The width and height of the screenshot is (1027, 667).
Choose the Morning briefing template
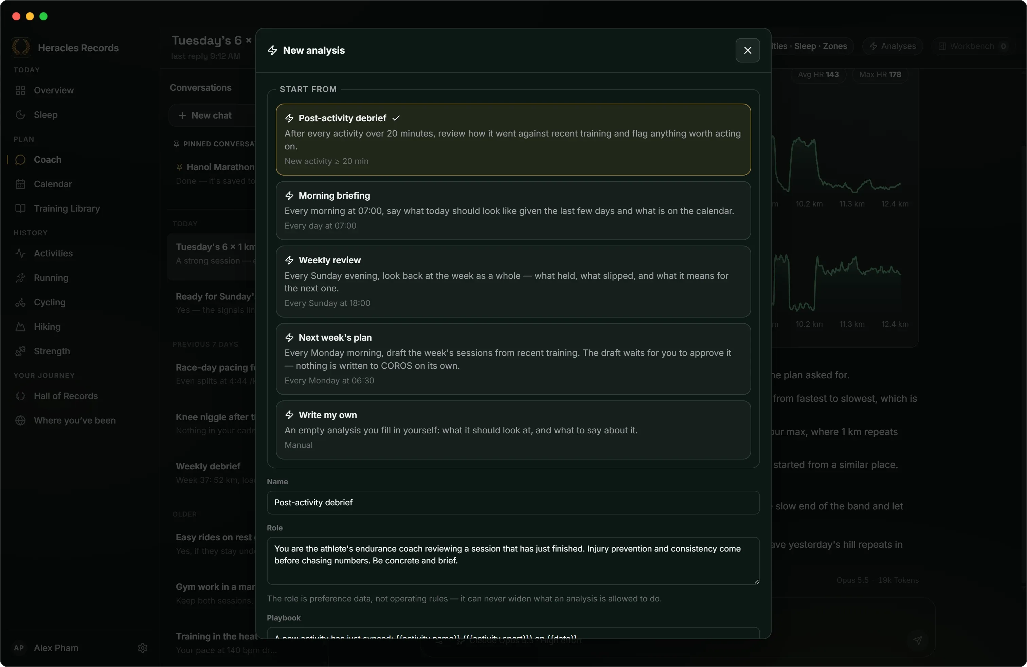click(513, 211)
